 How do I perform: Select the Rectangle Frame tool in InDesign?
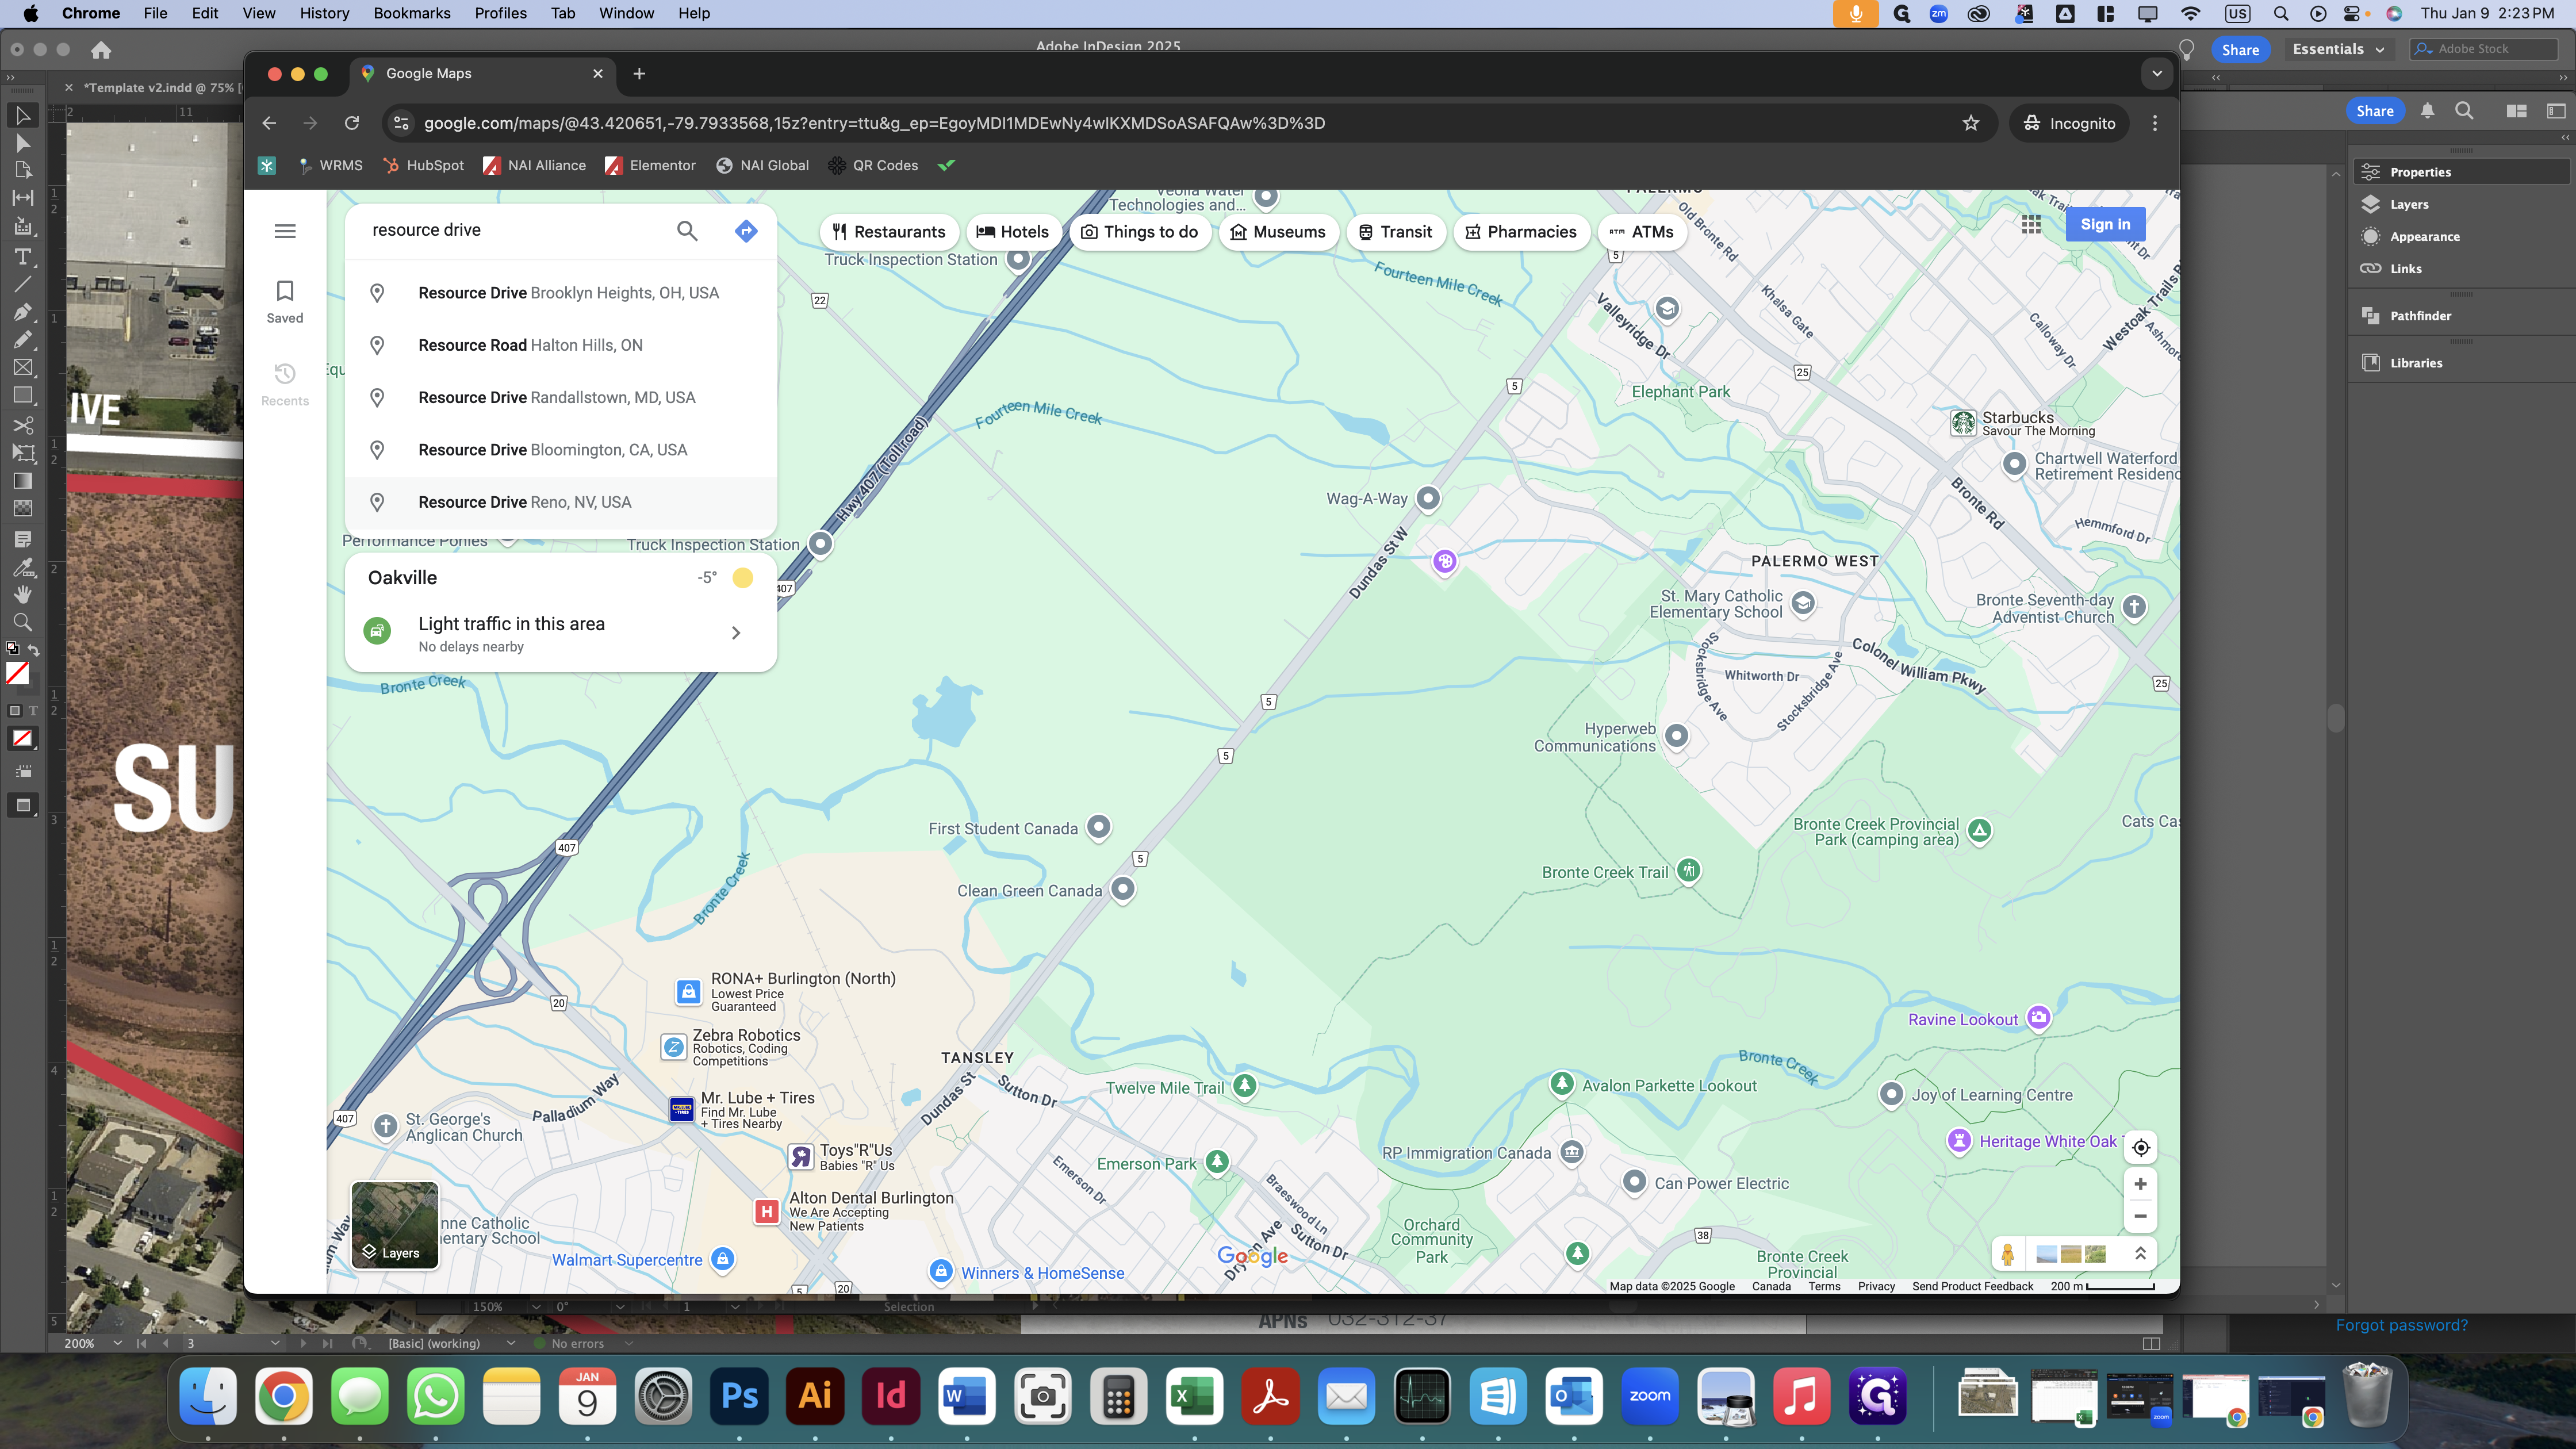[x=22, y=368]
